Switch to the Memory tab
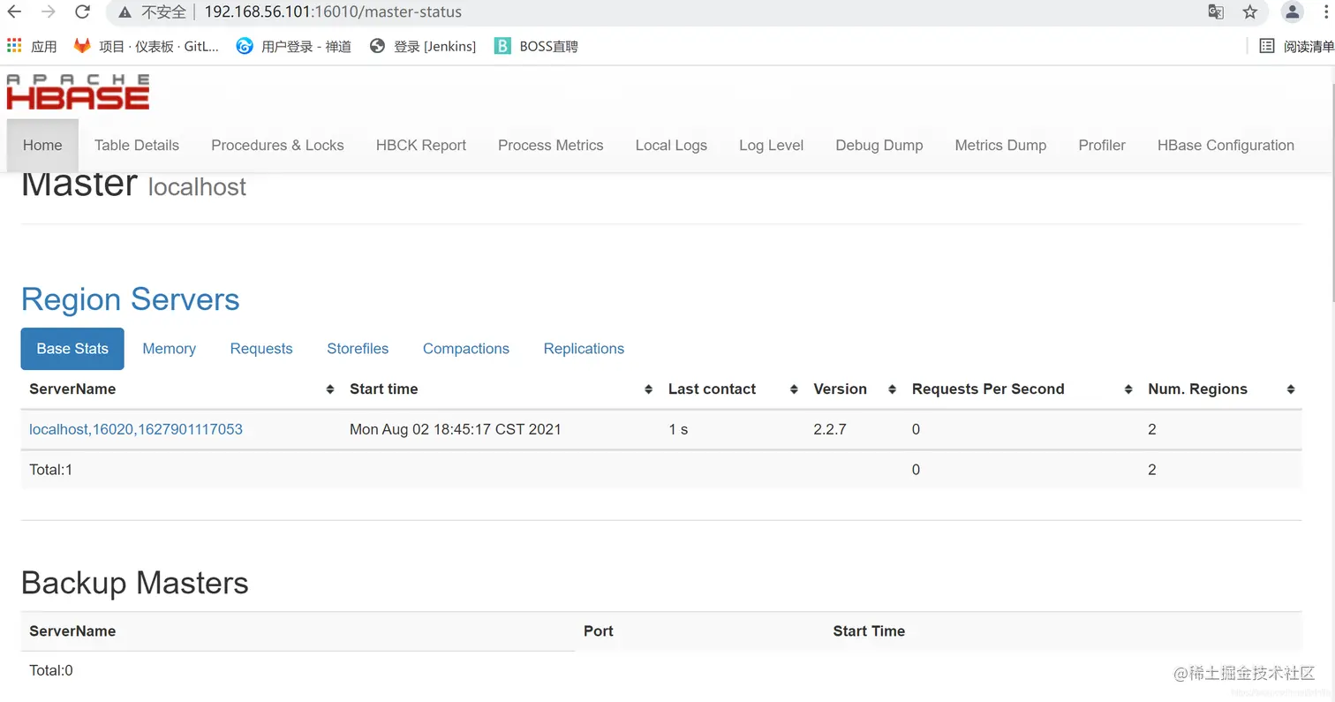 pos(169,349)
